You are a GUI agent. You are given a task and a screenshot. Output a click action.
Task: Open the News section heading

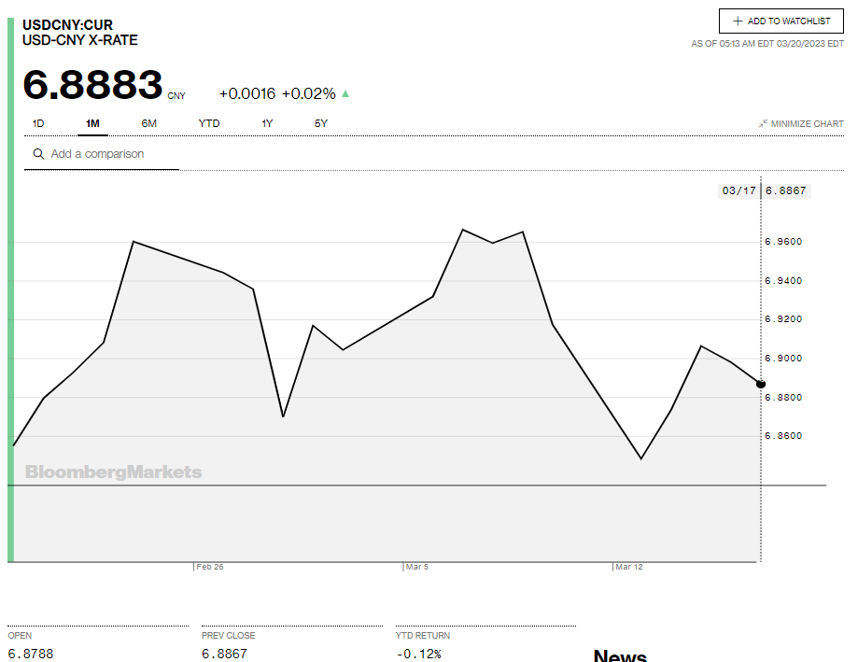[620, 655]
